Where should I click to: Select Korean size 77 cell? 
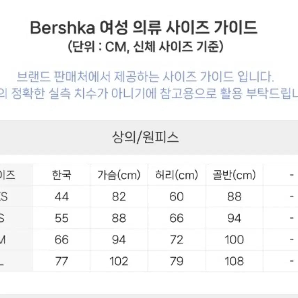point(62,261)
